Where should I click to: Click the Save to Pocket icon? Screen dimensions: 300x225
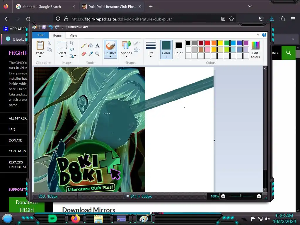pos(261,19)
